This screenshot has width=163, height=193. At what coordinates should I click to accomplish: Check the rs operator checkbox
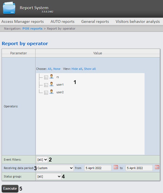click(x=46, y=77)
